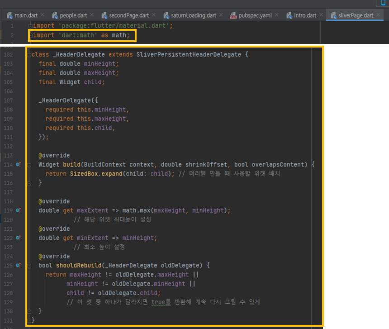
Task: Open the intro.dart tab
Action: coord(305,15)
